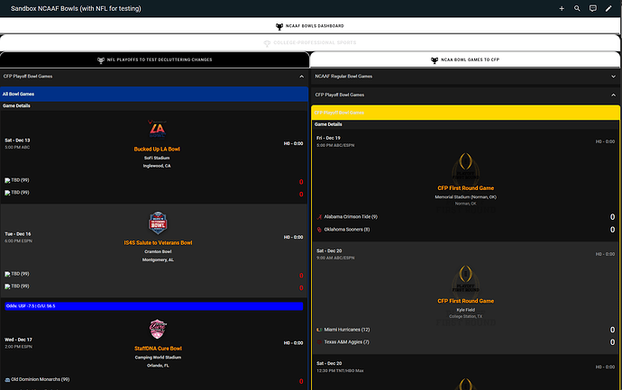The image size is (622, 390).
Task: Click trophy icon beside NFL Playoffs tab
Action: tap(101, 60)
